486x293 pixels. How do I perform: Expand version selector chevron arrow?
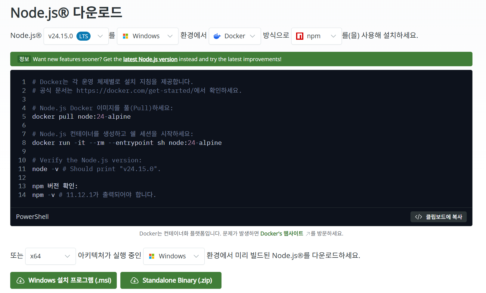(100, 36)
